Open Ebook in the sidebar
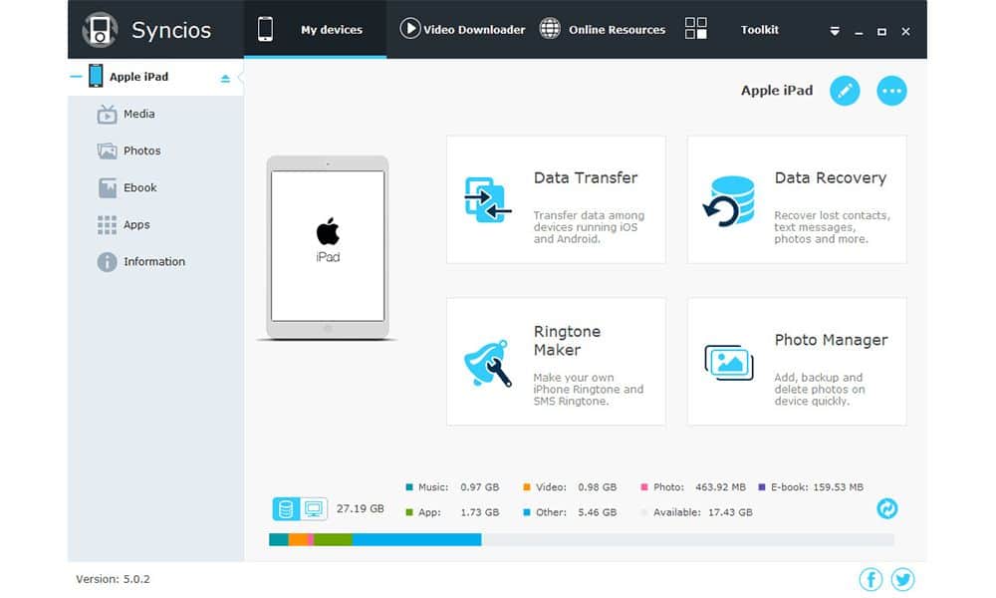Screen dimensions: 996x598 pos(155,187)
